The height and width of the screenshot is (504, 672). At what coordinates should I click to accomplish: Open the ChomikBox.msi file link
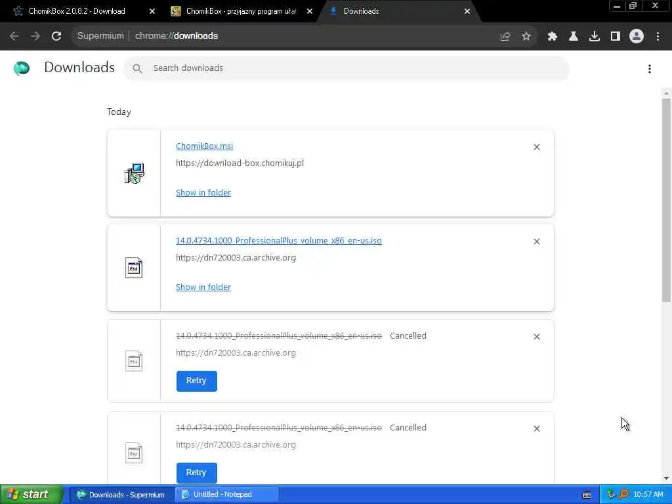(205, 146)
